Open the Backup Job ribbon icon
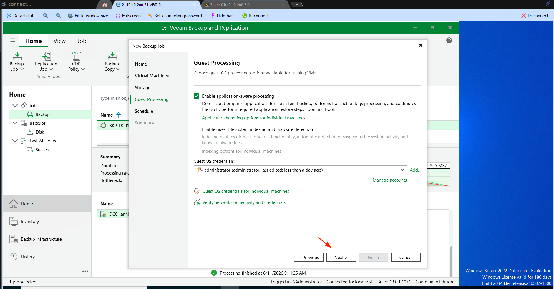Screen dimensions: 554x289 point(17,56)
